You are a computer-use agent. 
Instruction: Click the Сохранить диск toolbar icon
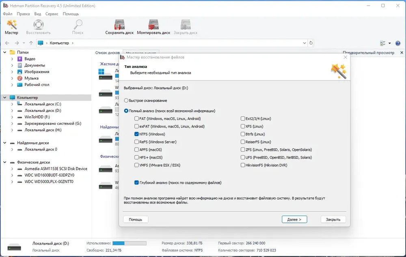pyautogui.click(x=119, y=27)
